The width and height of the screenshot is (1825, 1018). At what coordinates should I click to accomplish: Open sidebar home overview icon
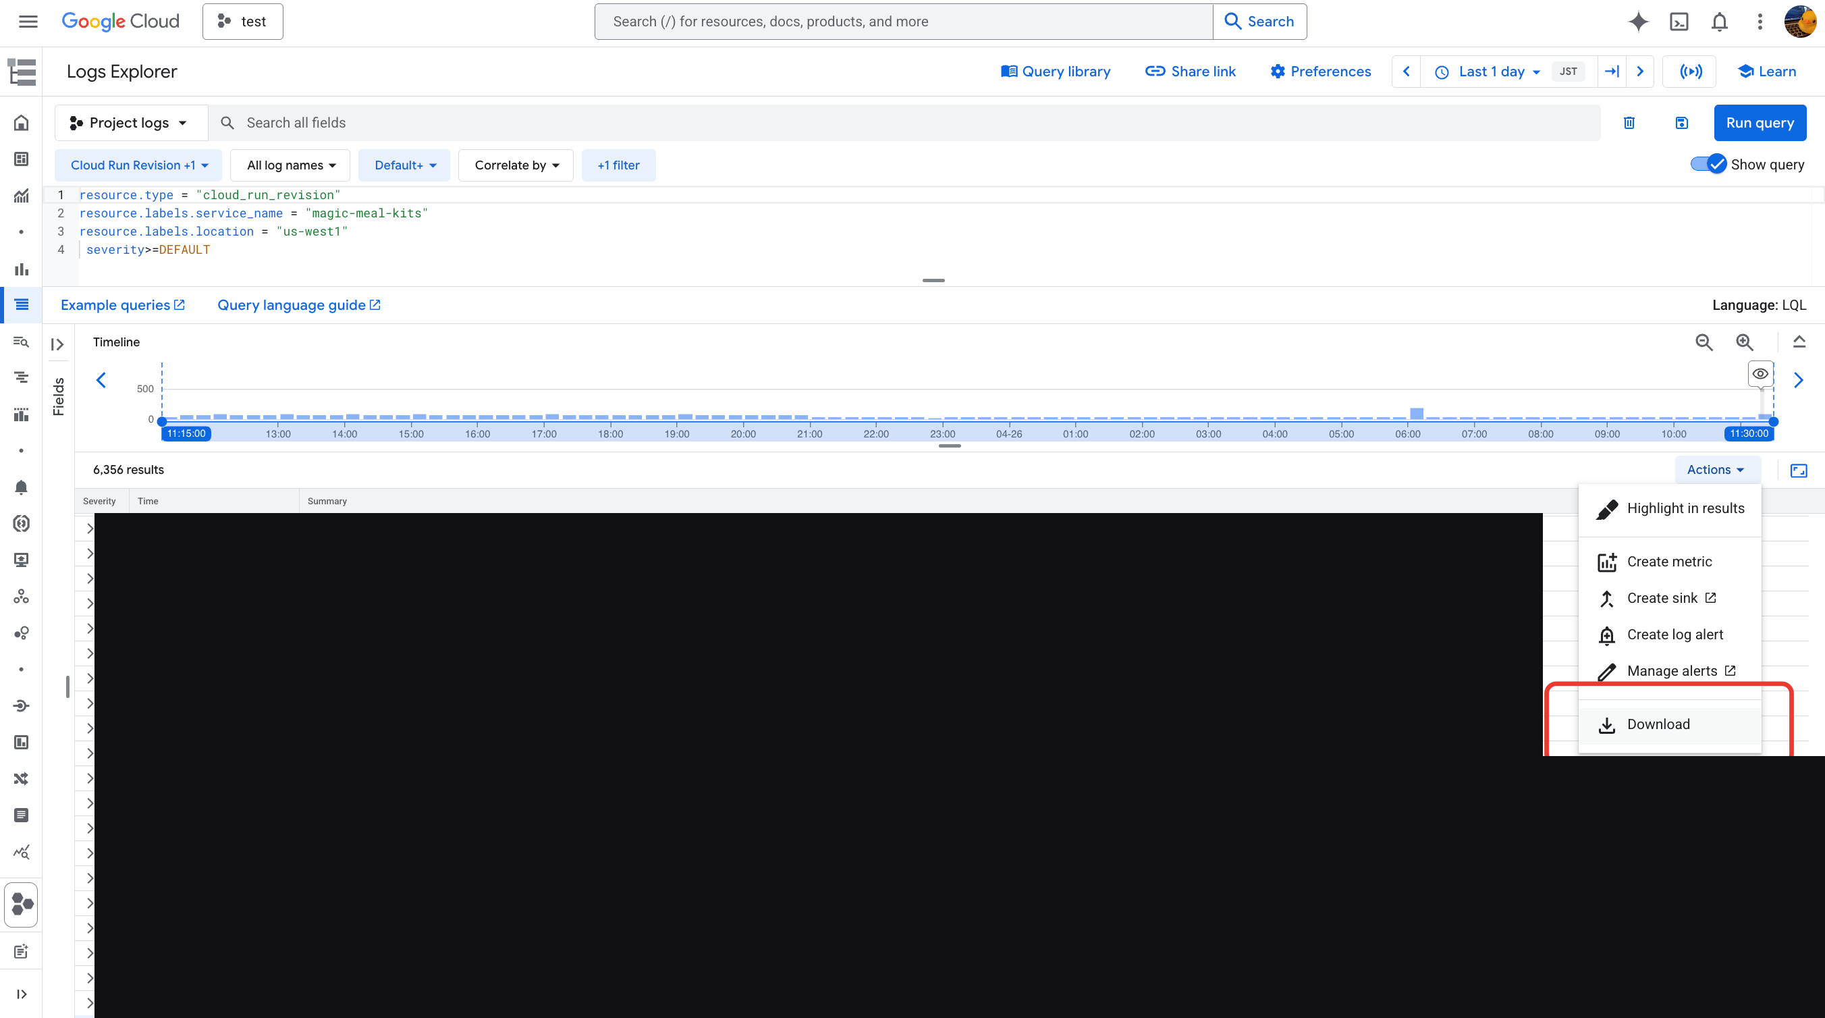(21, 123)
